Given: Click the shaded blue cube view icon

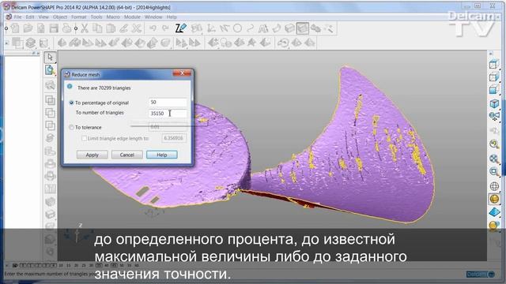Looking at the screenshot, I should pyautogui.click(x=494, y=103).
